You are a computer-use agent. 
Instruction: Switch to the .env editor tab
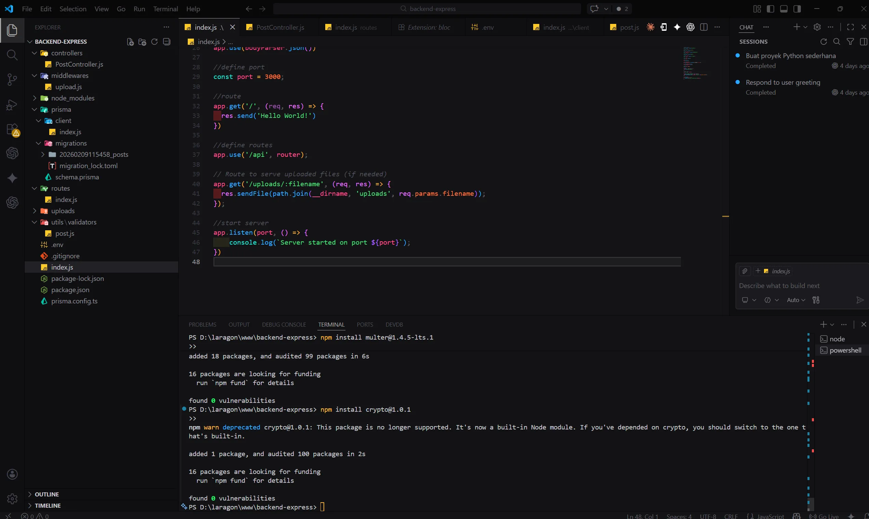point(488,27)
